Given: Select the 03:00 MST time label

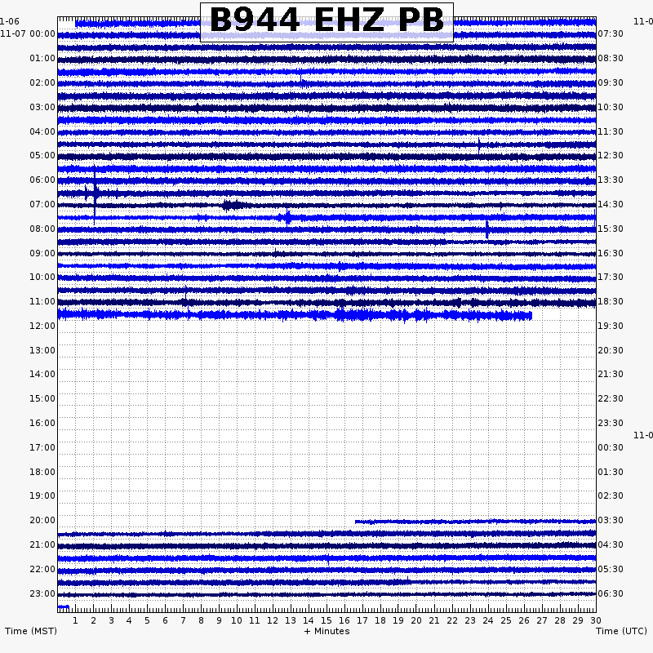Looking at the screenshot, I should pos(42,108).
